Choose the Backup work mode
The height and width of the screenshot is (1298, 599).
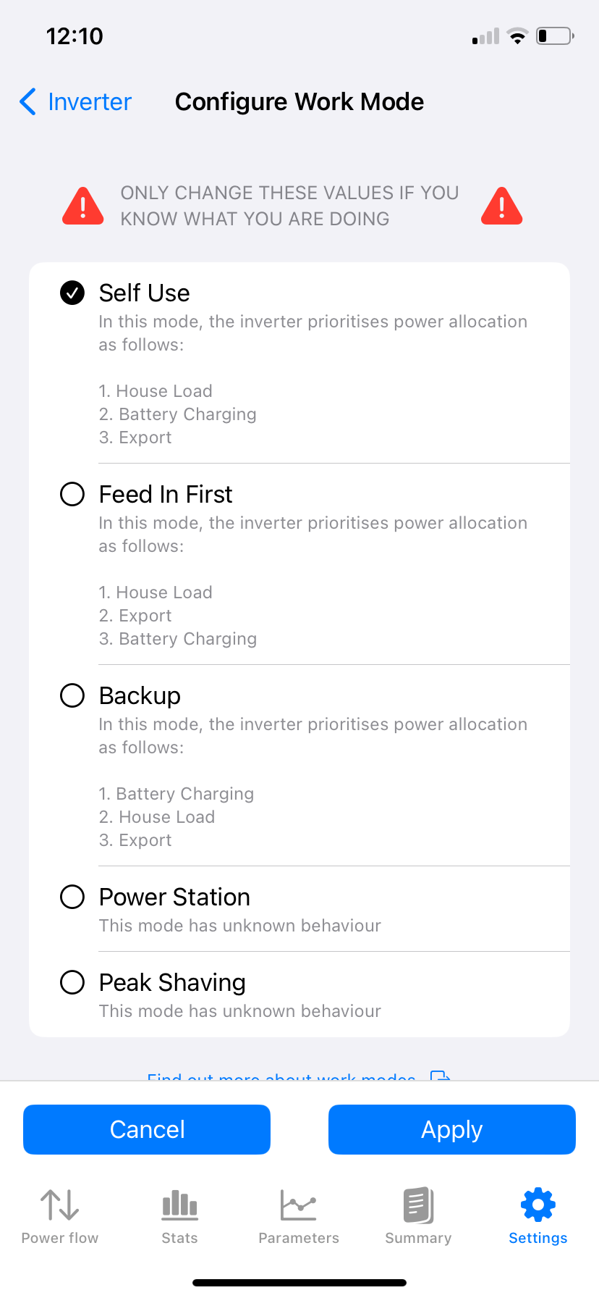coord(140,696)
